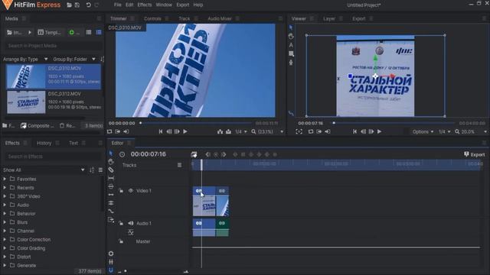Click the Viewer playhead scrub bar

coord(393,123)
